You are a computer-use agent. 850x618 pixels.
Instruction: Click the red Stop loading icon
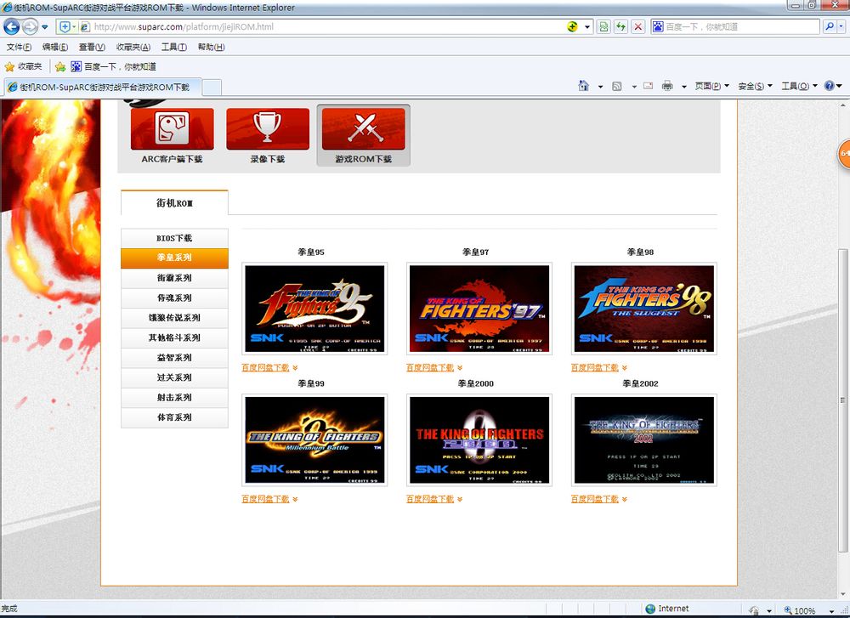[x=638, y=26]
